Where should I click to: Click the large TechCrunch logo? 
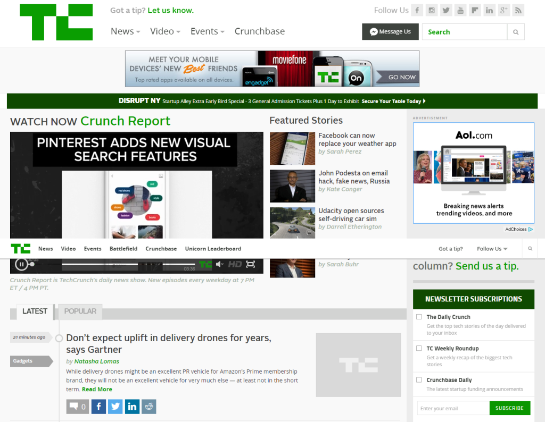[x=56, y=22]
